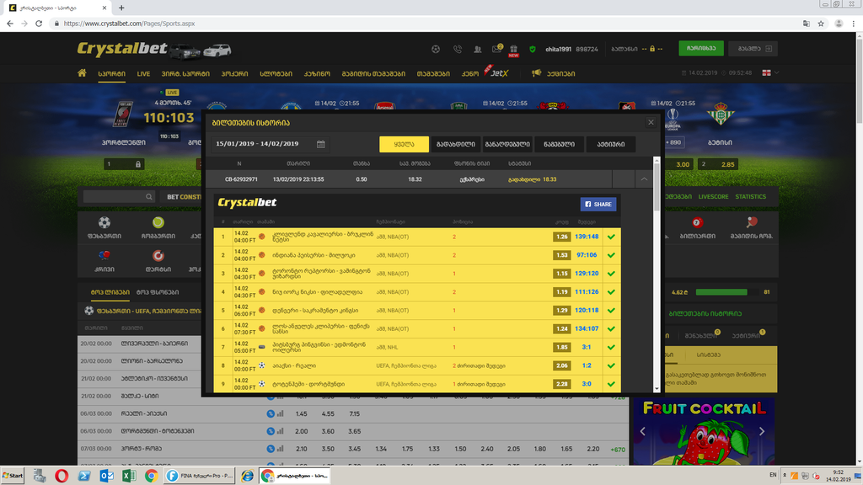Open the messages envelope icon

click(497, 49)
